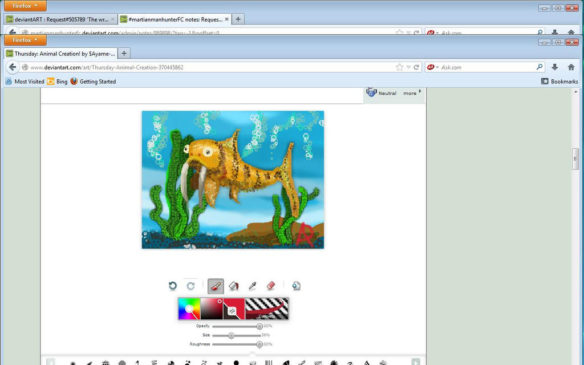Open the Concrete brush preview panel
Screen dimensions: 584x365
(x=267, y=309)
